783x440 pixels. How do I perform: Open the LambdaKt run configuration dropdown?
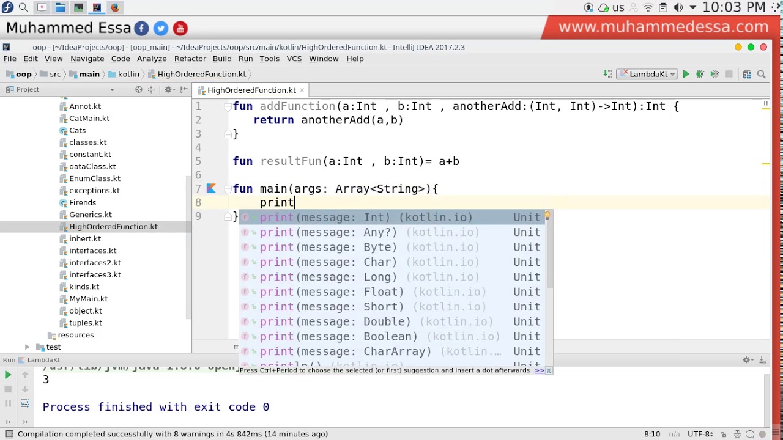coord(648,74)
